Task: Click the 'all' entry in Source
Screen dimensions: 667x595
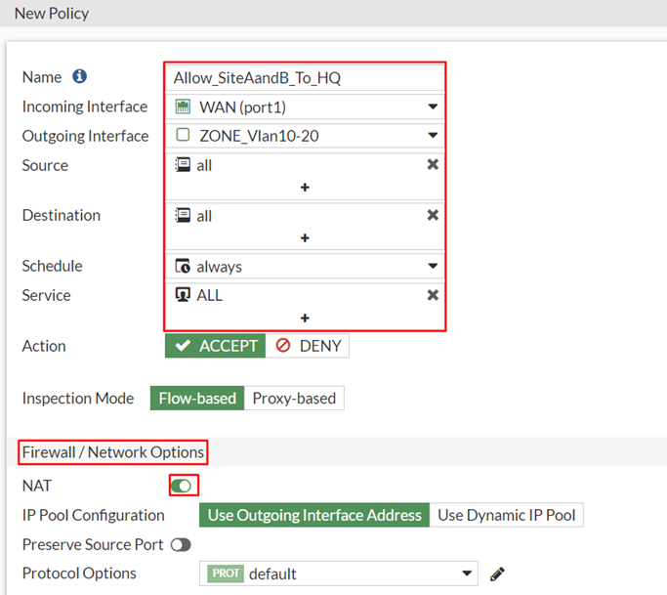Action: click(x=204, y=165)
